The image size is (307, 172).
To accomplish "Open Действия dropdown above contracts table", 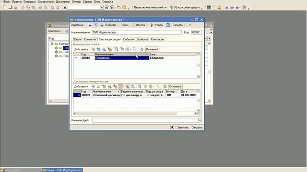I will (x=81, y=86).
